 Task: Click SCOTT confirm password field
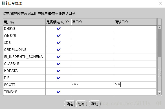point(135,85)
